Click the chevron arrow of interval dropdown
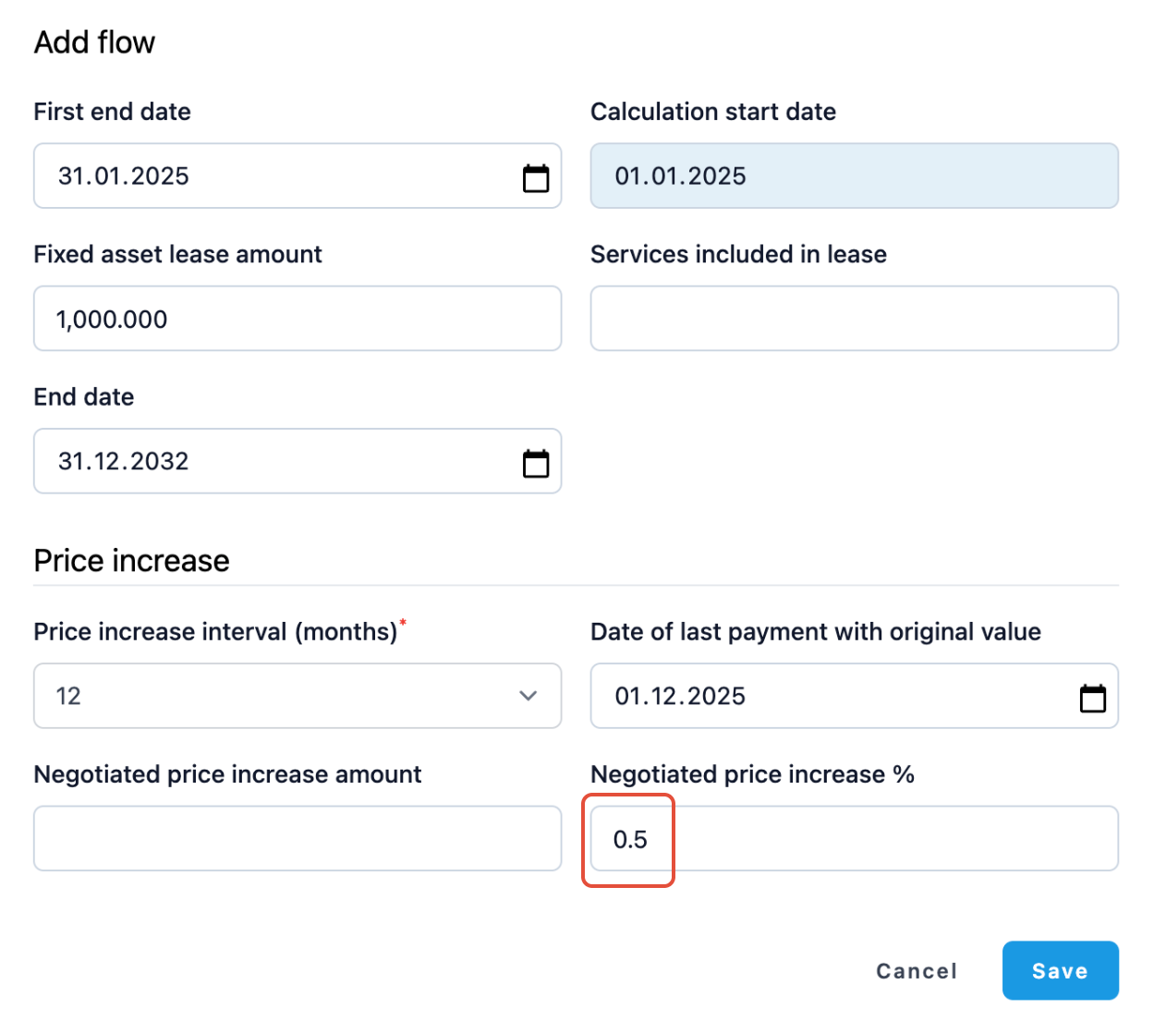 click(x=528, y=696)
